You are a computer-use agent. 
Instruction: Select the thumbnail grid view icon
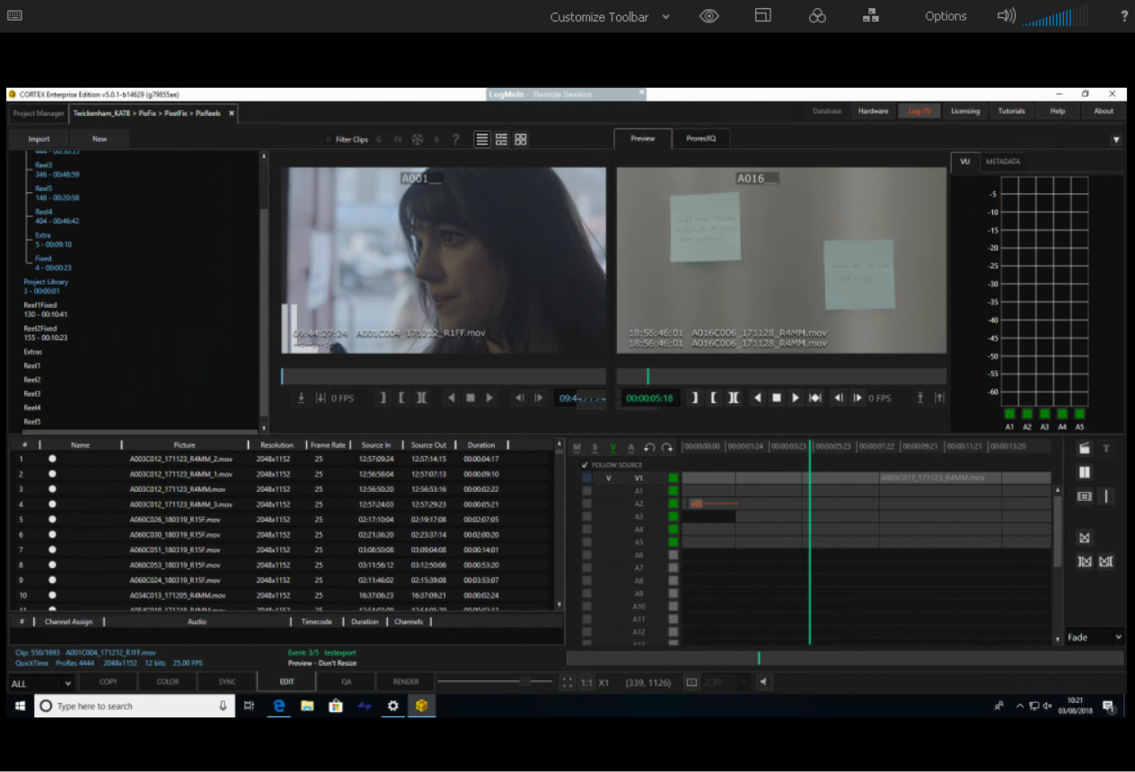[521, 139]
